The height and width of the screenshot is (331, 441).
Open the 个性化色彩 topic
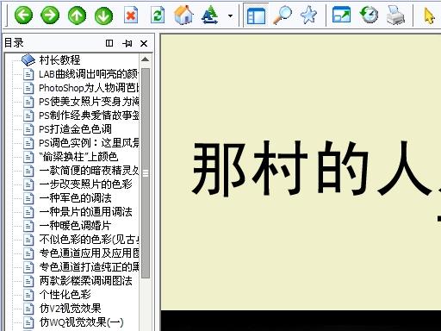[x=65, y=295]
